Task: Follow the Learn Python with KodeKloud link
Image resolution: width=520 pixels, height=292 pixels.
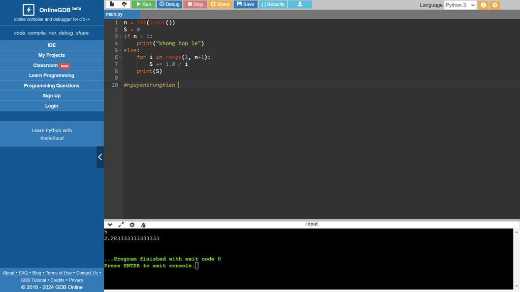Action: [52, 134]
